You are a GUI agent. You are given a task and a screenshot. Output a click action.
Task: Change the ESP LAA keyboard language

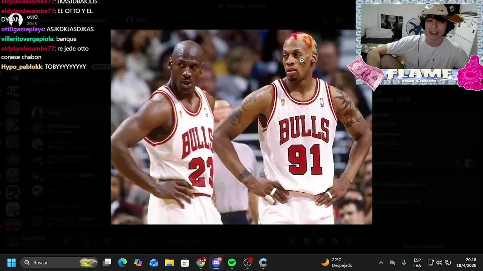point(417,262)
